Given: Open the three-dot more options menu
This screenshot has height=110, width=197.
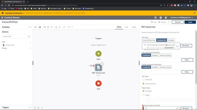Looking at the screenshot, I should tap(169, 22).
